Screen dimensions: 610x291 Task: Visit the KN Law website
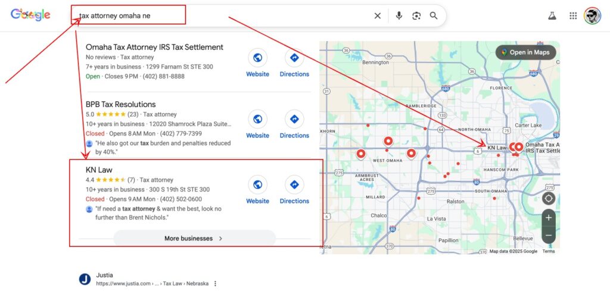click(x=257, y=190)
